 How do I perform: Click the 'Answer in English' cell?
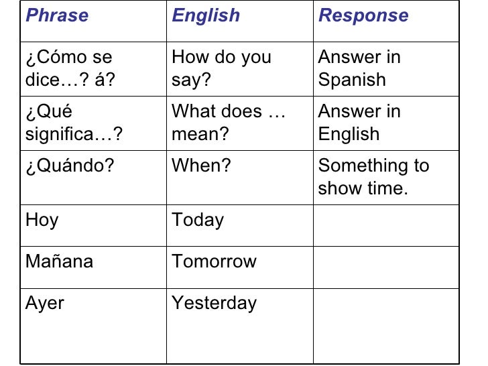pos(359,123)
